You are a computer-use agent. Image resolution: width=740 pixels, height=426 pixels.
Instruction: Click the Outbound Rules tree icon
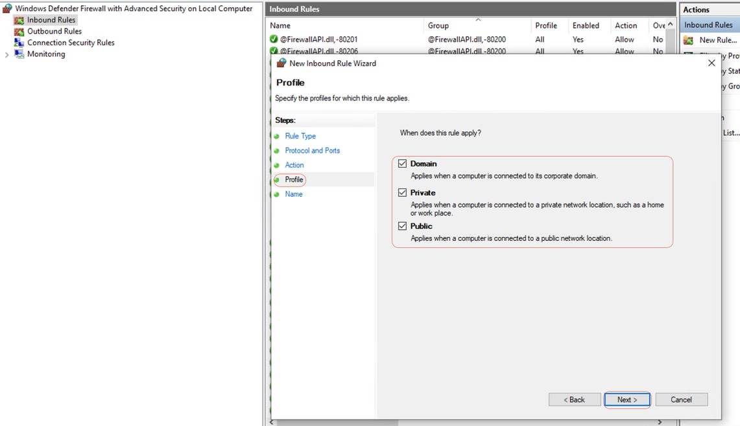19,32
